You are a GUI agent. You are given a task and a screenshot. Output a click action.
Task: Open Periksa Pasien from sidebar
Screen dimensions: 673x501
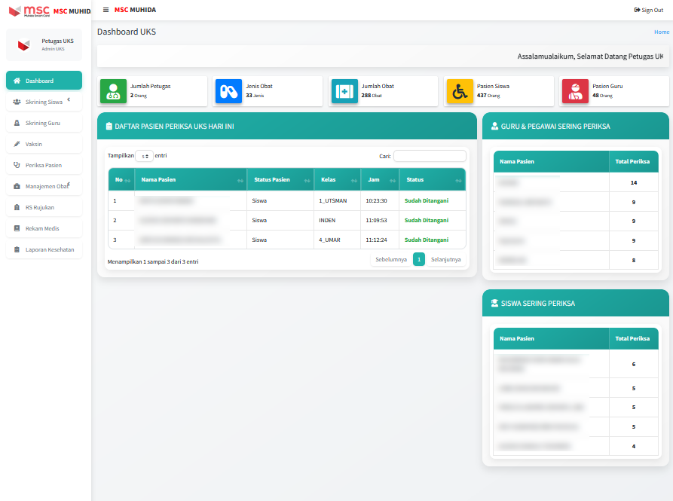pyautogui.click(x=44, y=165)
